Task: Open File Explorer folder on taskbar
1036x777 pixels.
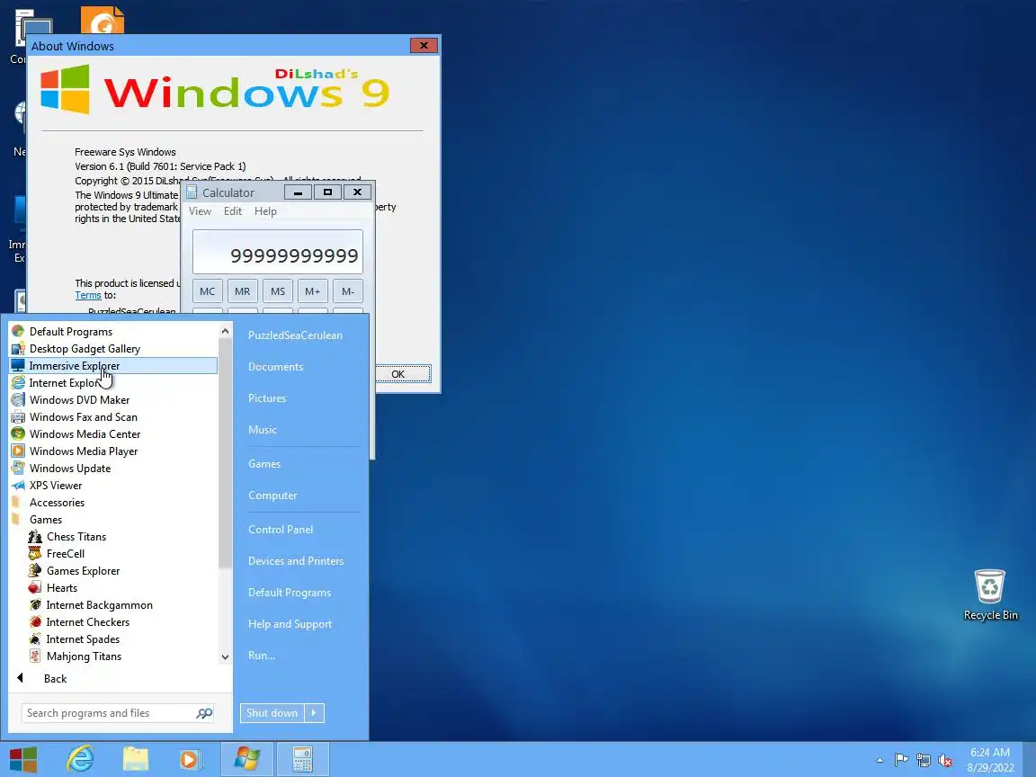Action: 136,760
